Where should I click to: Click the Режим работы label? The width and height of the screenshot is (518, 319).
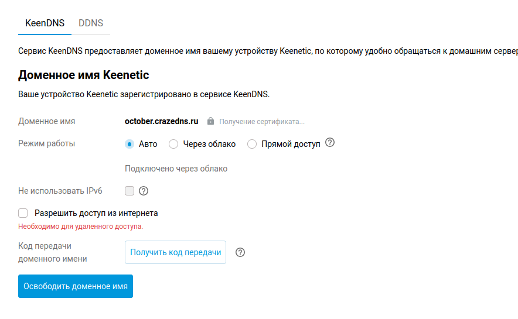(47, 143)
